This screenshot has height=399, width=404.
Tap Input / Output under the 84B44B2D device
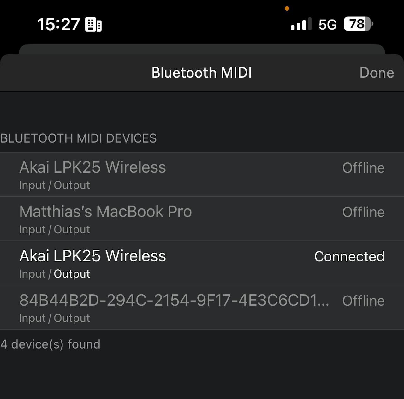[x=55, y=318]
